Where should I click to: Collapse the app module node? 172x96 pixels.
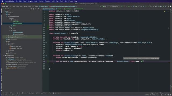tap(3, 11)
